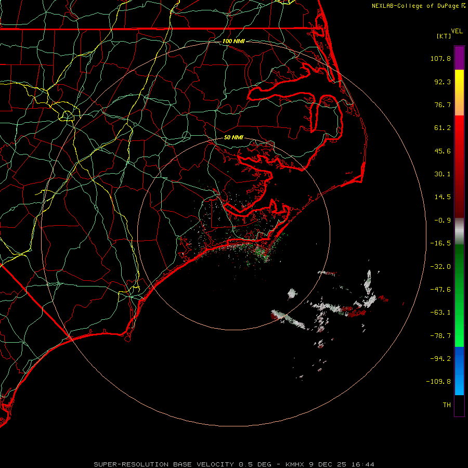Pick the green segment of velocity scale

point(459,295)
